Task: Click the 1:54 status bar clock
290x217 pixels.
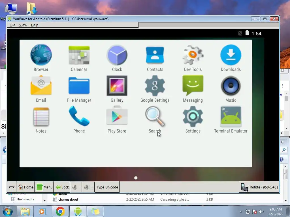Action: [x=256, y=33]
